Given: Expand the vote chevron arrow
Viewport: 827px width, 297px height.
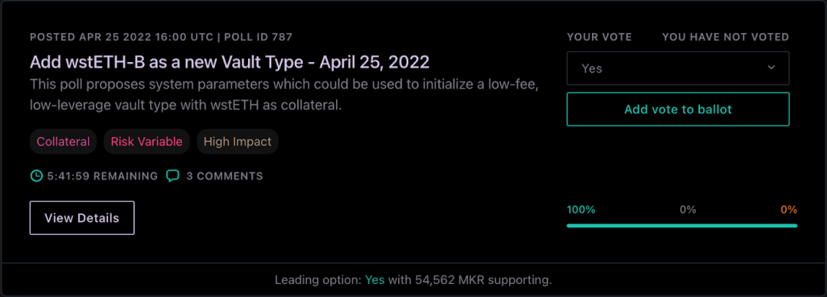Looking at the screenshot, I should click(x=771, y=68).
